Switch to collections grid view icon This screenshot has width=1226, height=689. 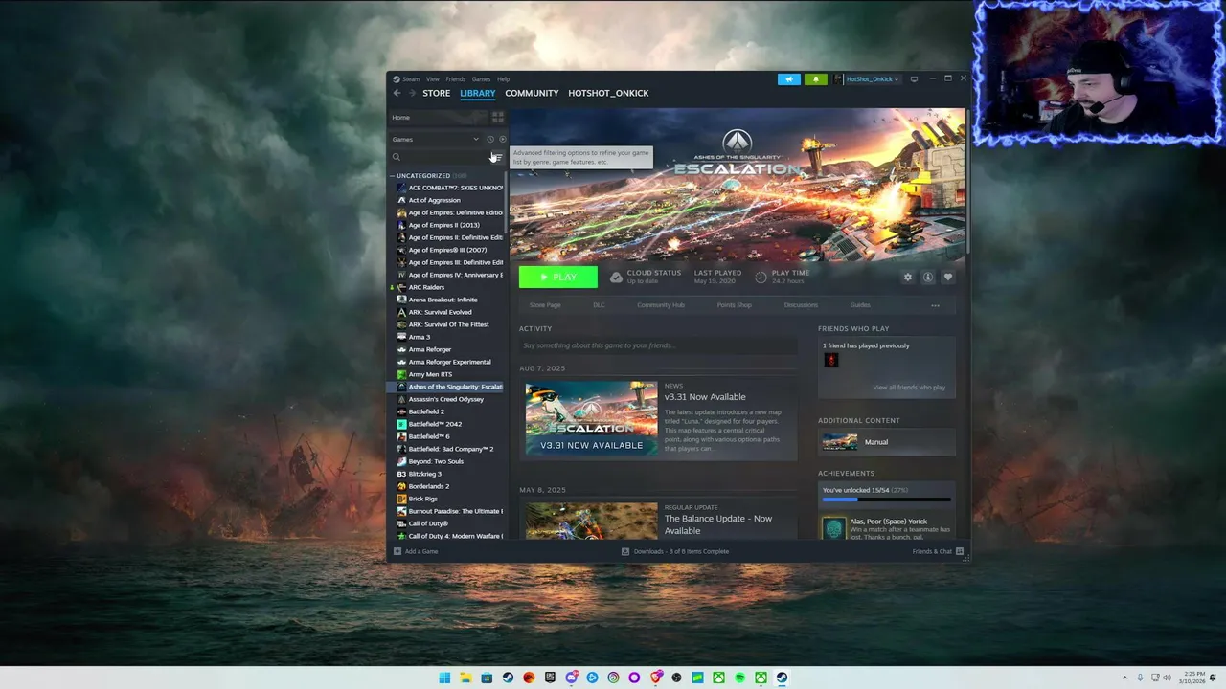[x=497, y=118]
